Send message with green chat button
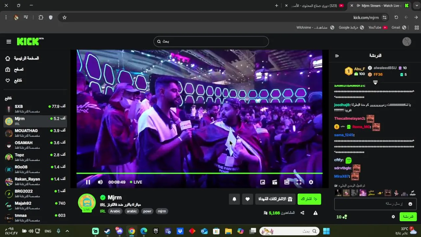 [408, 217]
